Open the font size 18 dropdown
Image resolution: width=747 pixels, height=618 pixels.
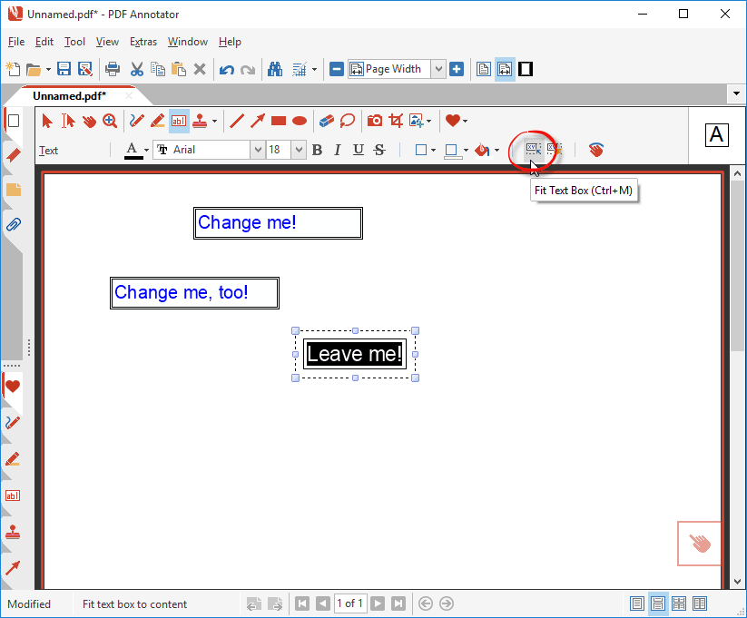[x=300, y=150]
